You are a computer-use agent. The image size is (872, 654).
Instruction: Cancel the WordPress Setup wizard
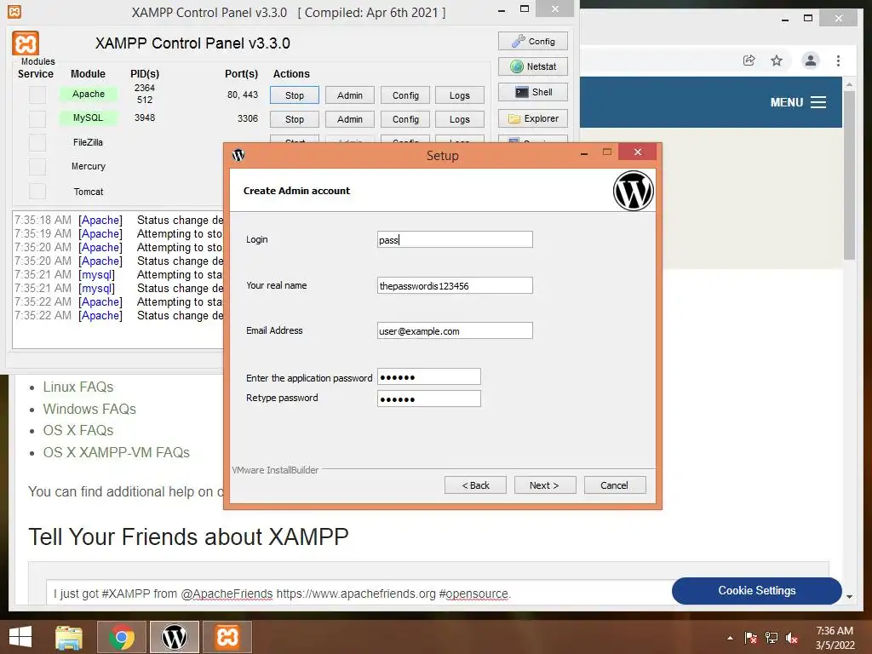point(615,485)
